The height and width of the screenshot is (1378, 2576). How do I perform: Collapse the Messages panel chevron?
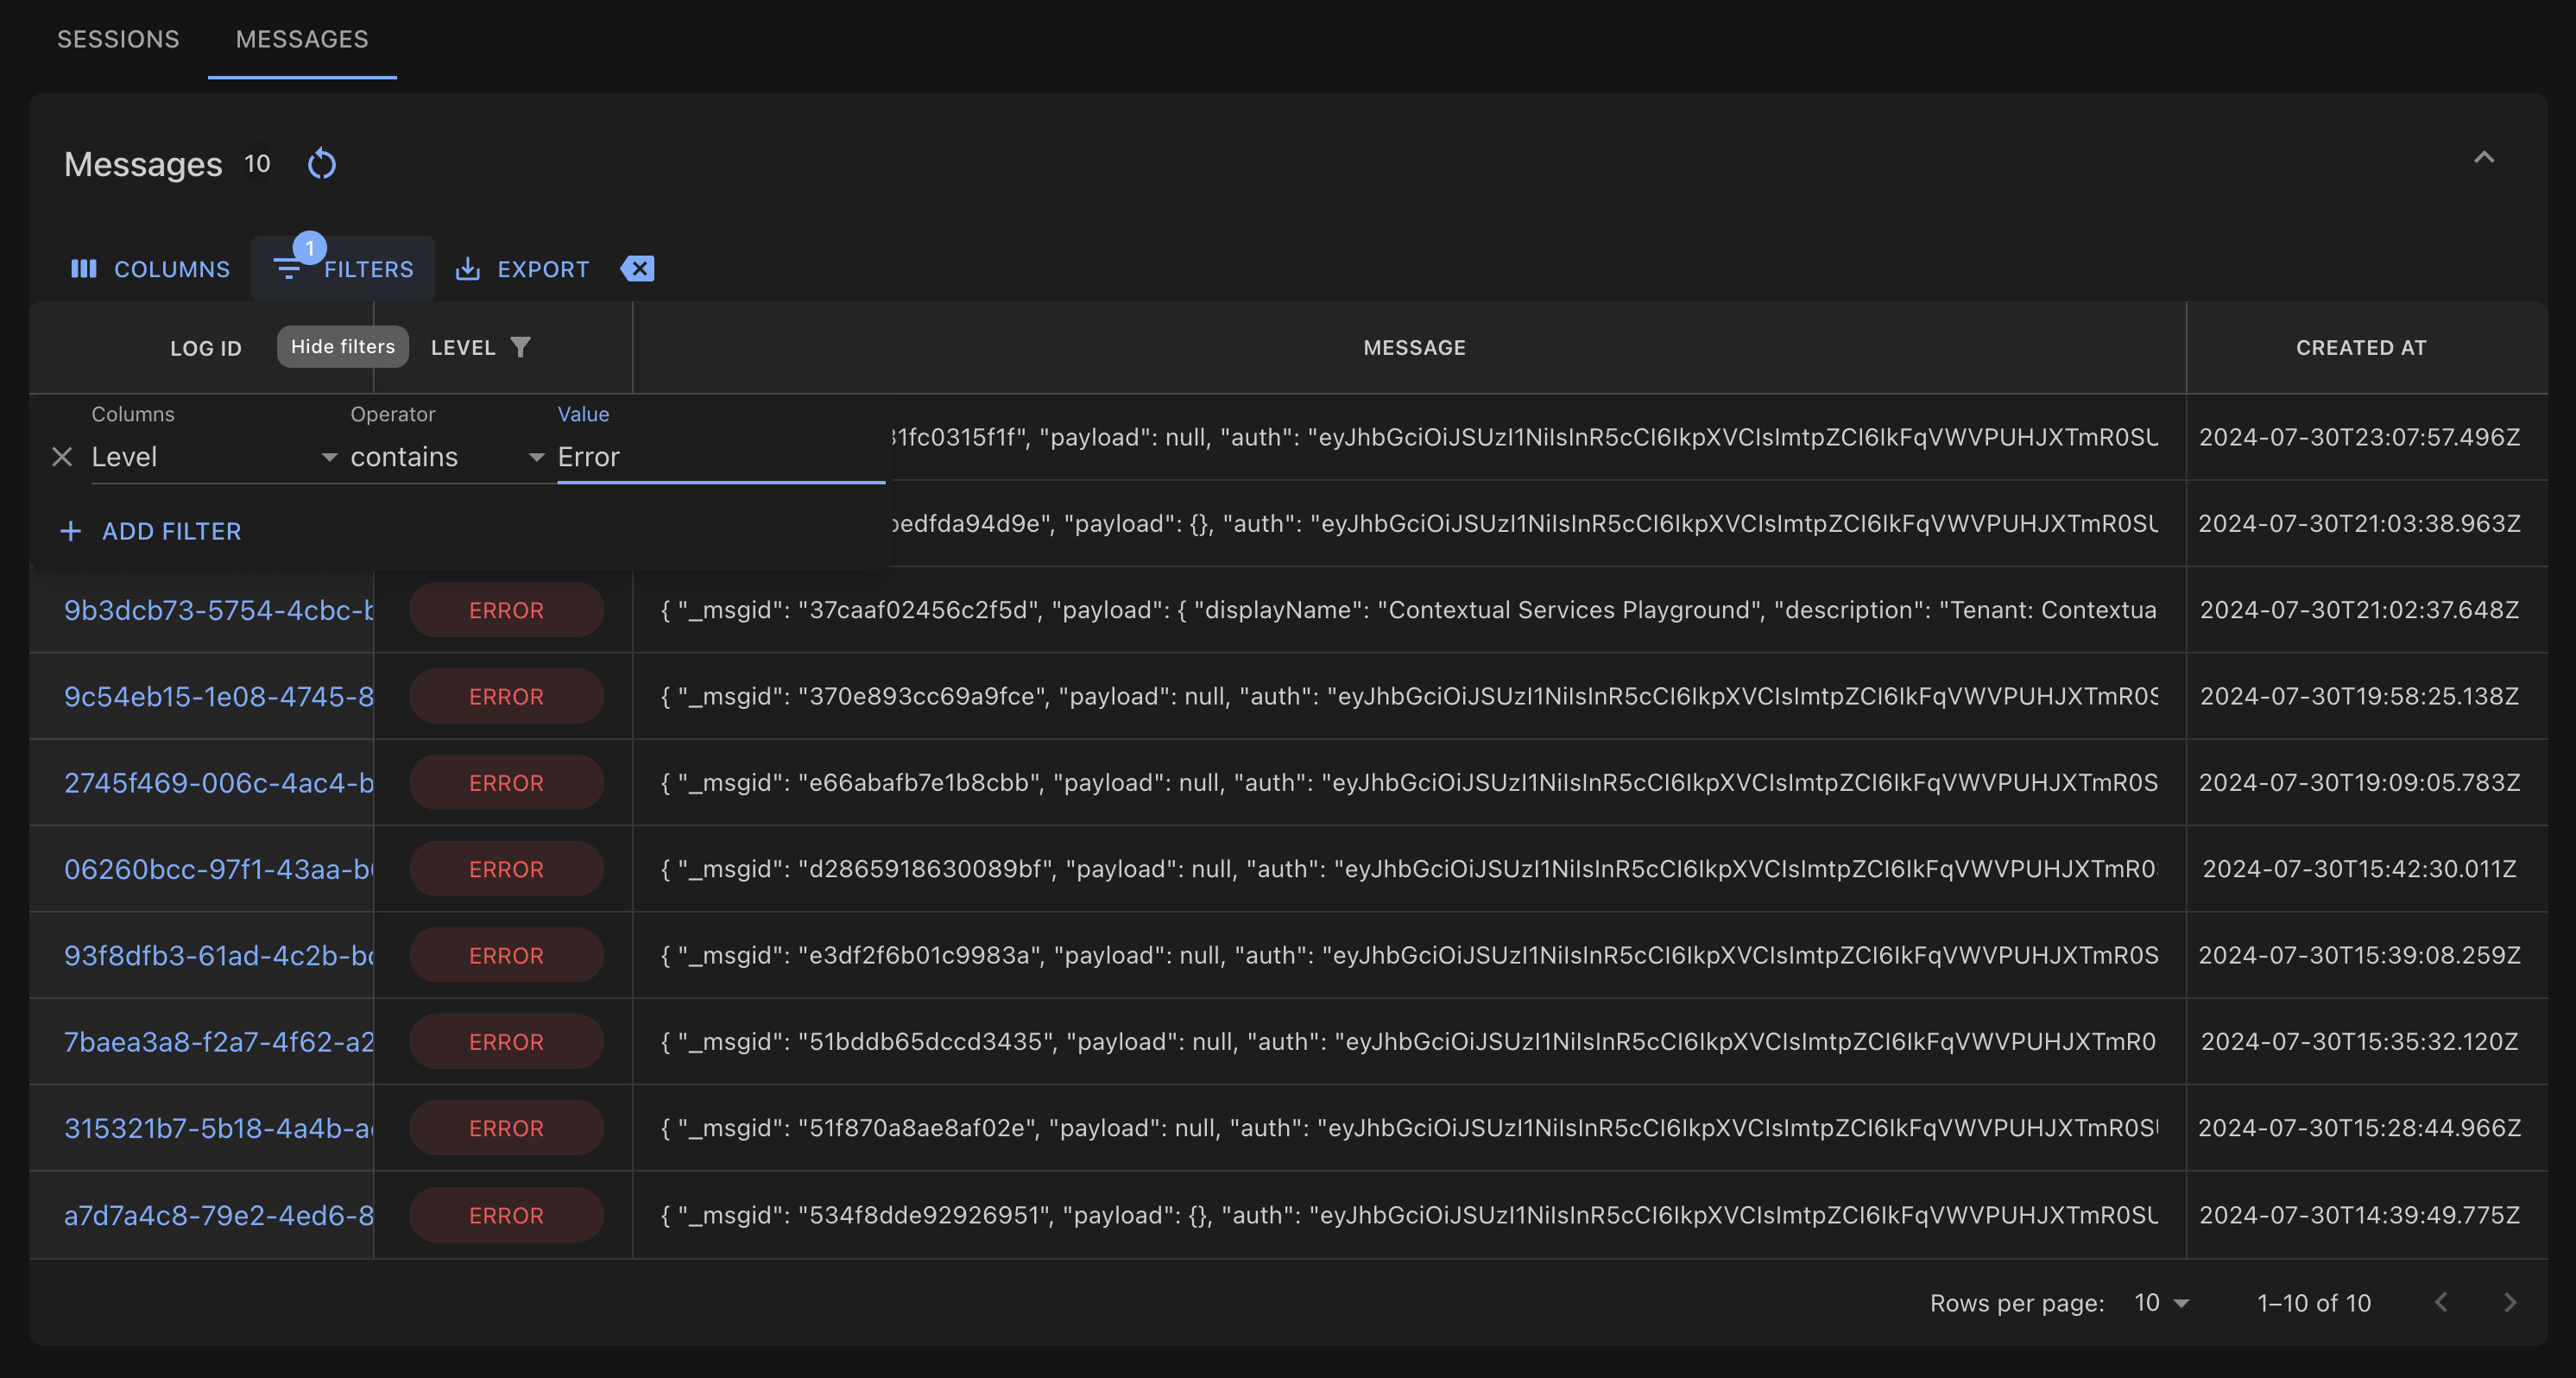coord(2483,158)
